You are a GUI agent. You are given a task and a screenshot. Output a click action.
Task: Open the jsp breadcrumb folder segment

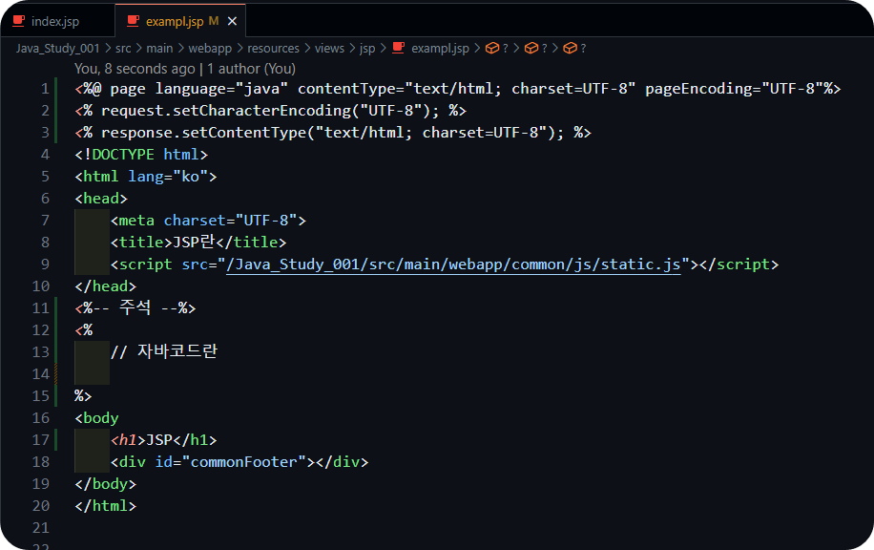click(367, 49)
